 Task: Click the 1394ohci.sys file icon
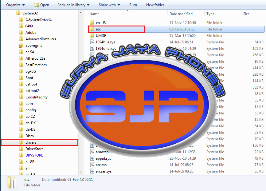(92, 48)
